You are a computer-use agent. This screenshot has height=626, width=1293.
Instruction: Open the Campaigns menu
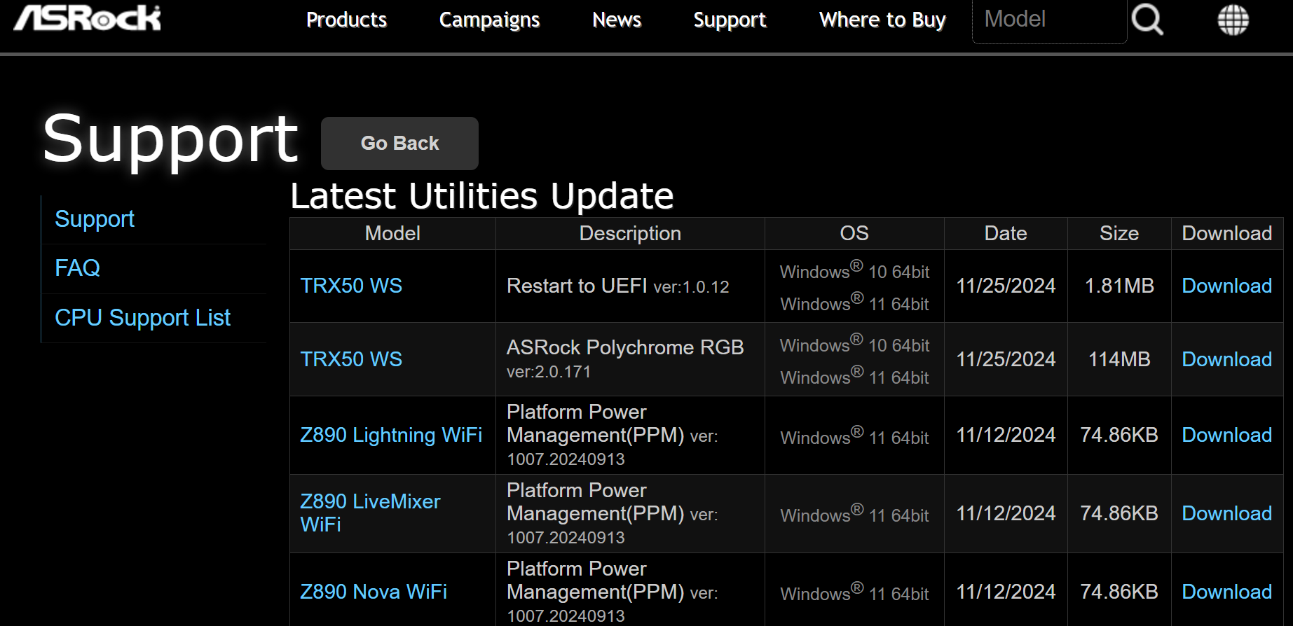click(489, 20)
